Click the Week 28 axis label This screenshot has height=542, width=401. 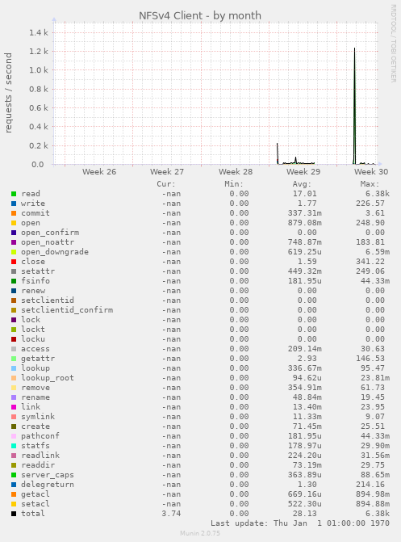tap(236, 172)
